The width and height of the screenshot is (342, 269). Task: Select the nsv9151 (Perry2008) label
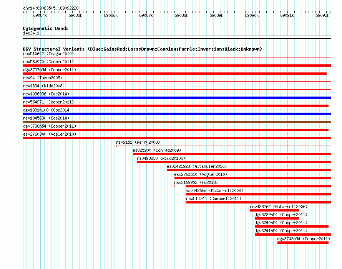point(138,142)
